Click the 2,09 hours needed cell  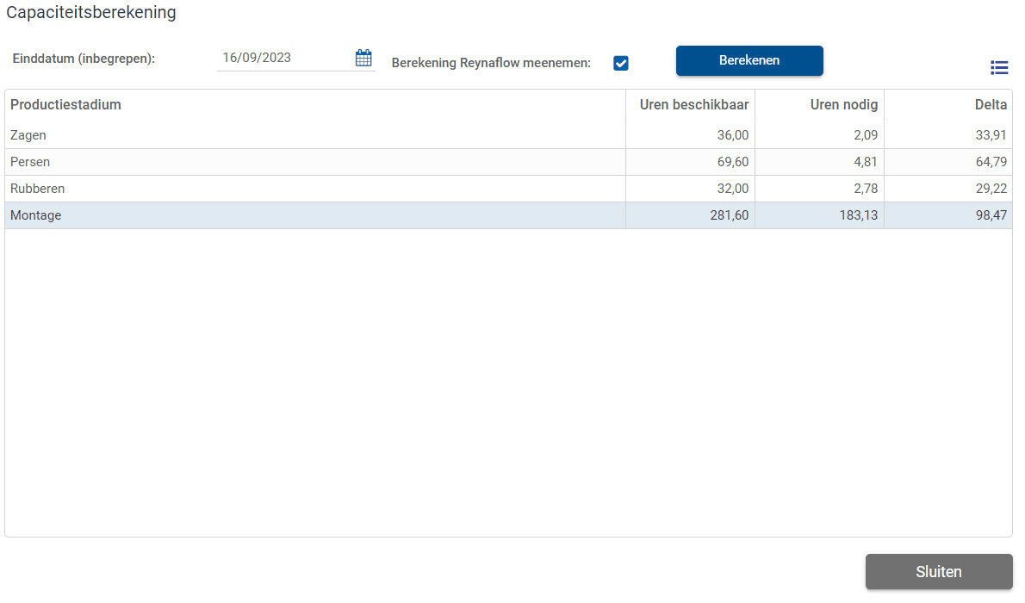(820, 135)
